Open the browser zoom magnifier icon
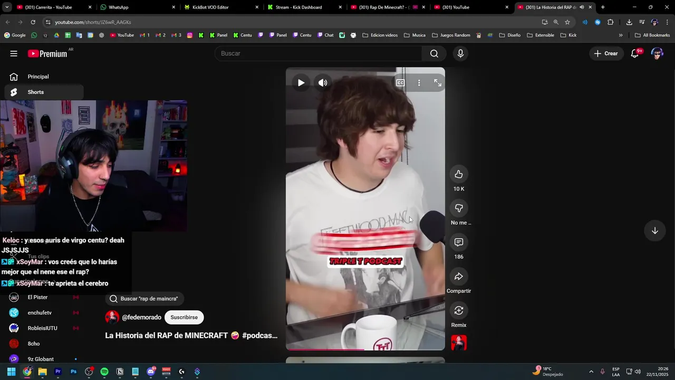 pos(556,22)
